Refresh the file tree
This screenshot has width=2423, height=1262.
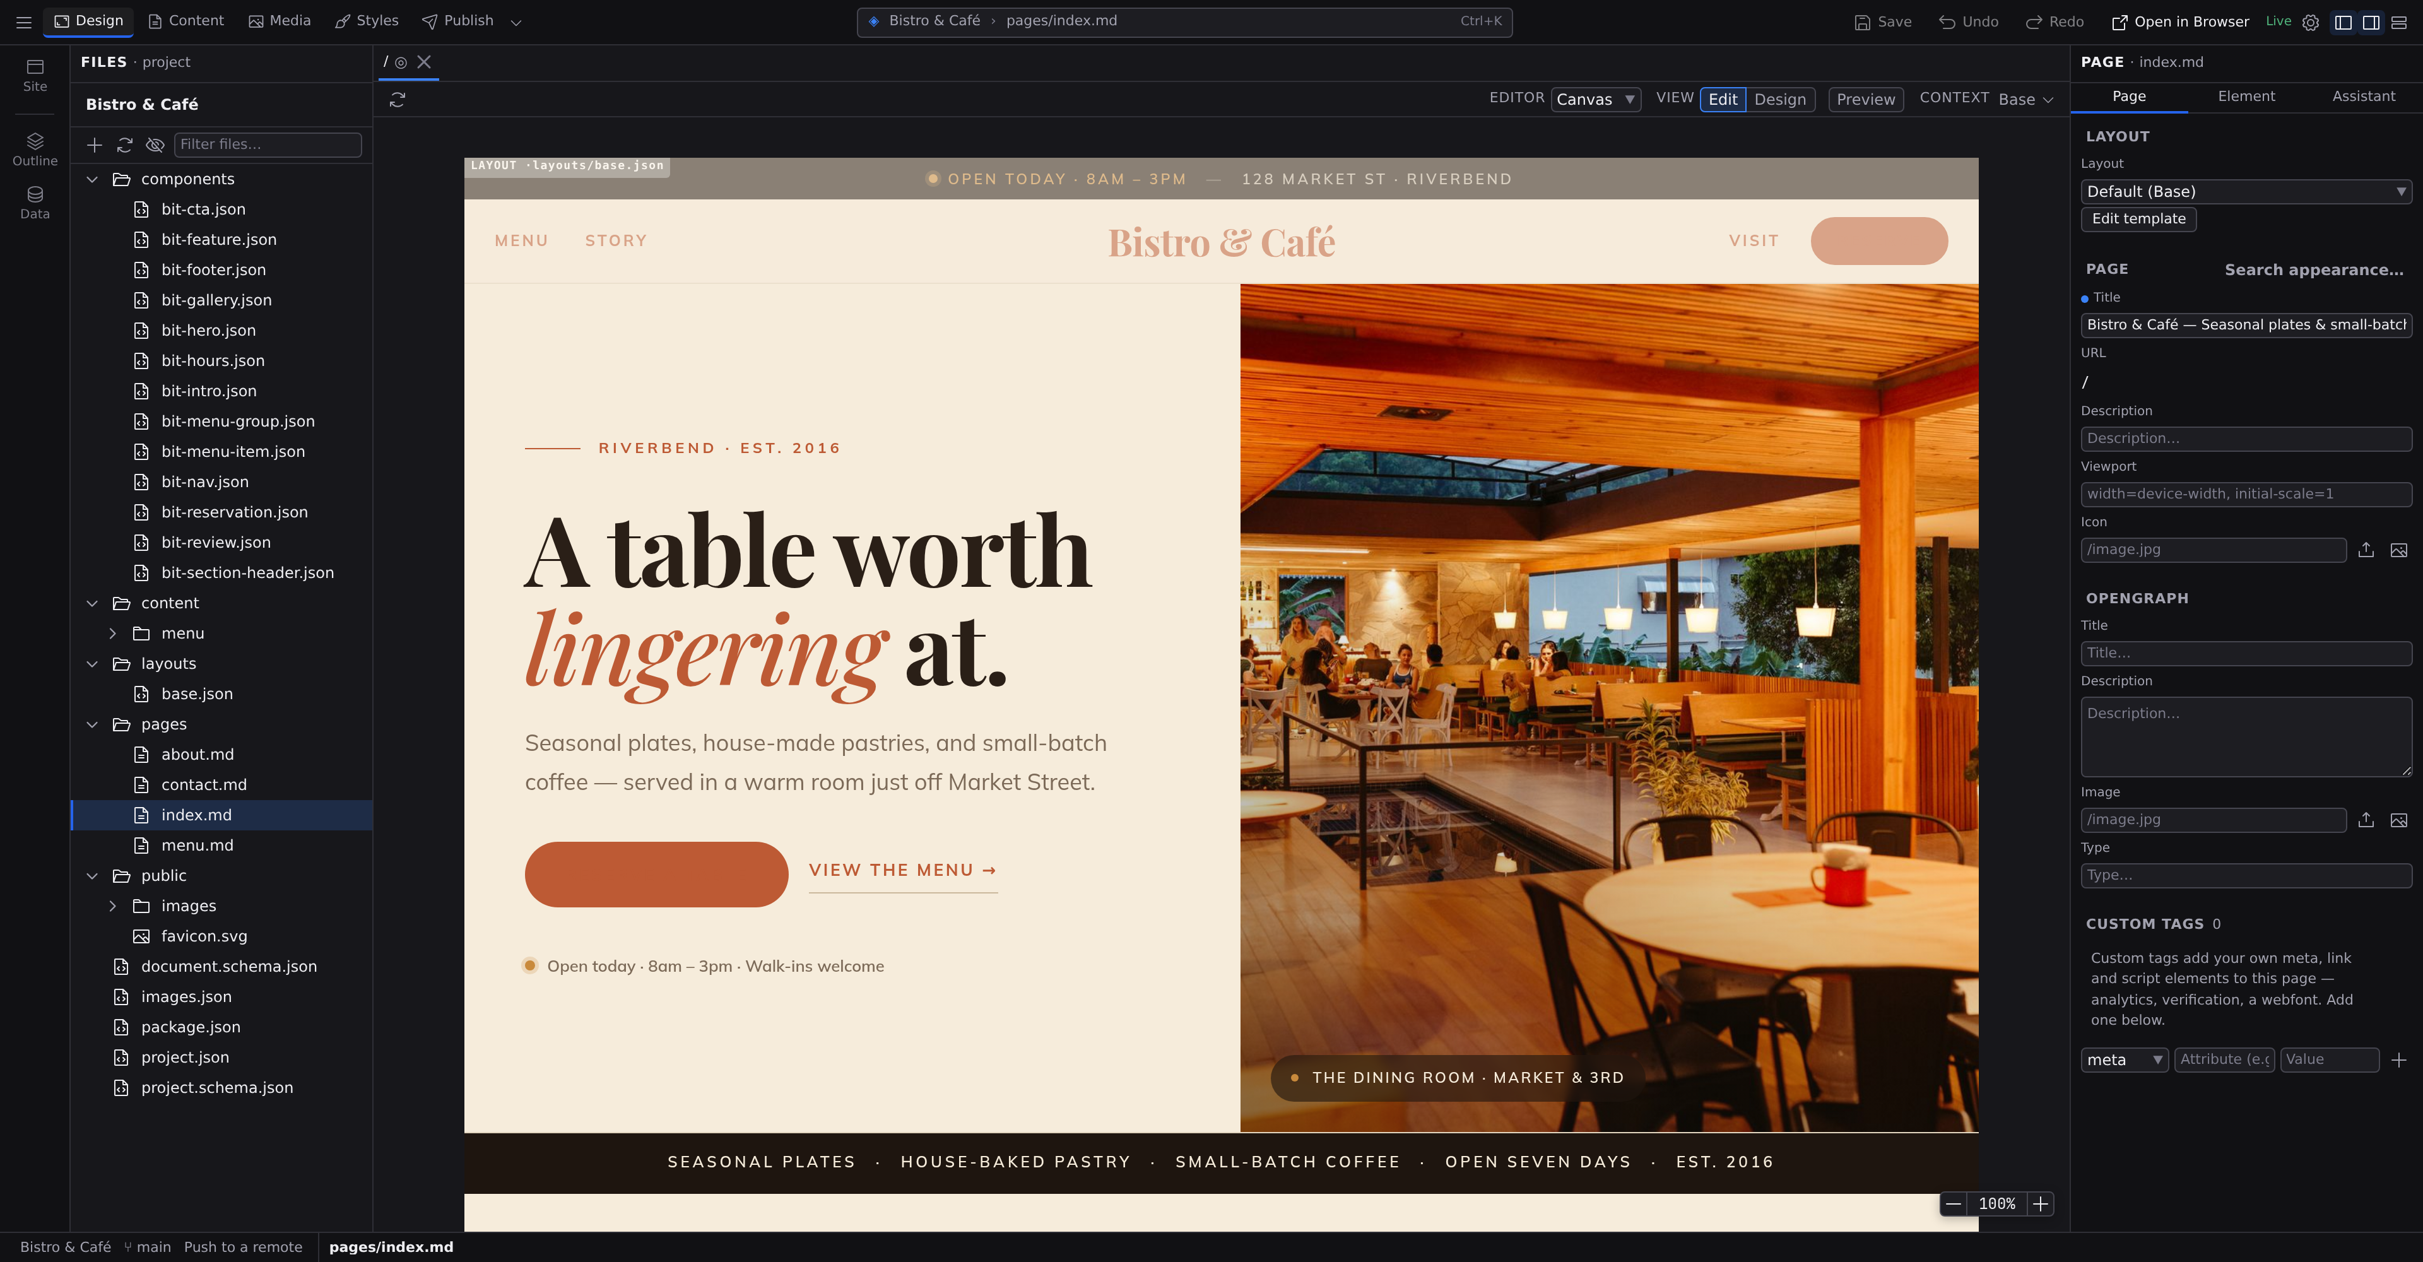click(x=124, y=145)
